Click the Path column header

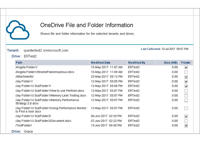tap(52, 63)
